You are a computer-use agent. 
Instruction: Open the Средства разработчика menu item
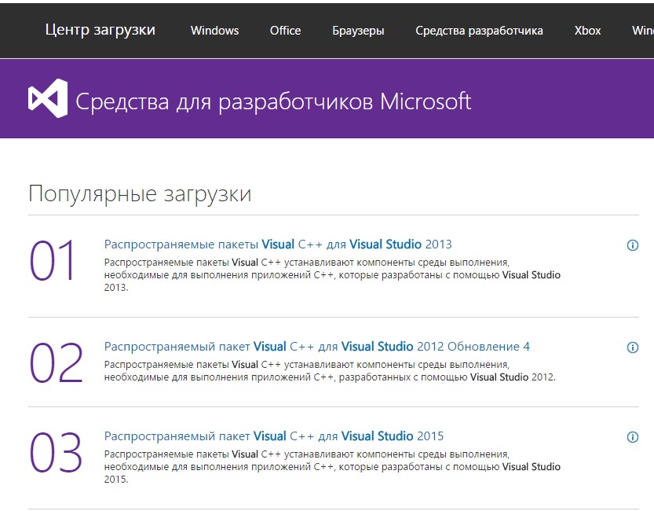(479, 31)
